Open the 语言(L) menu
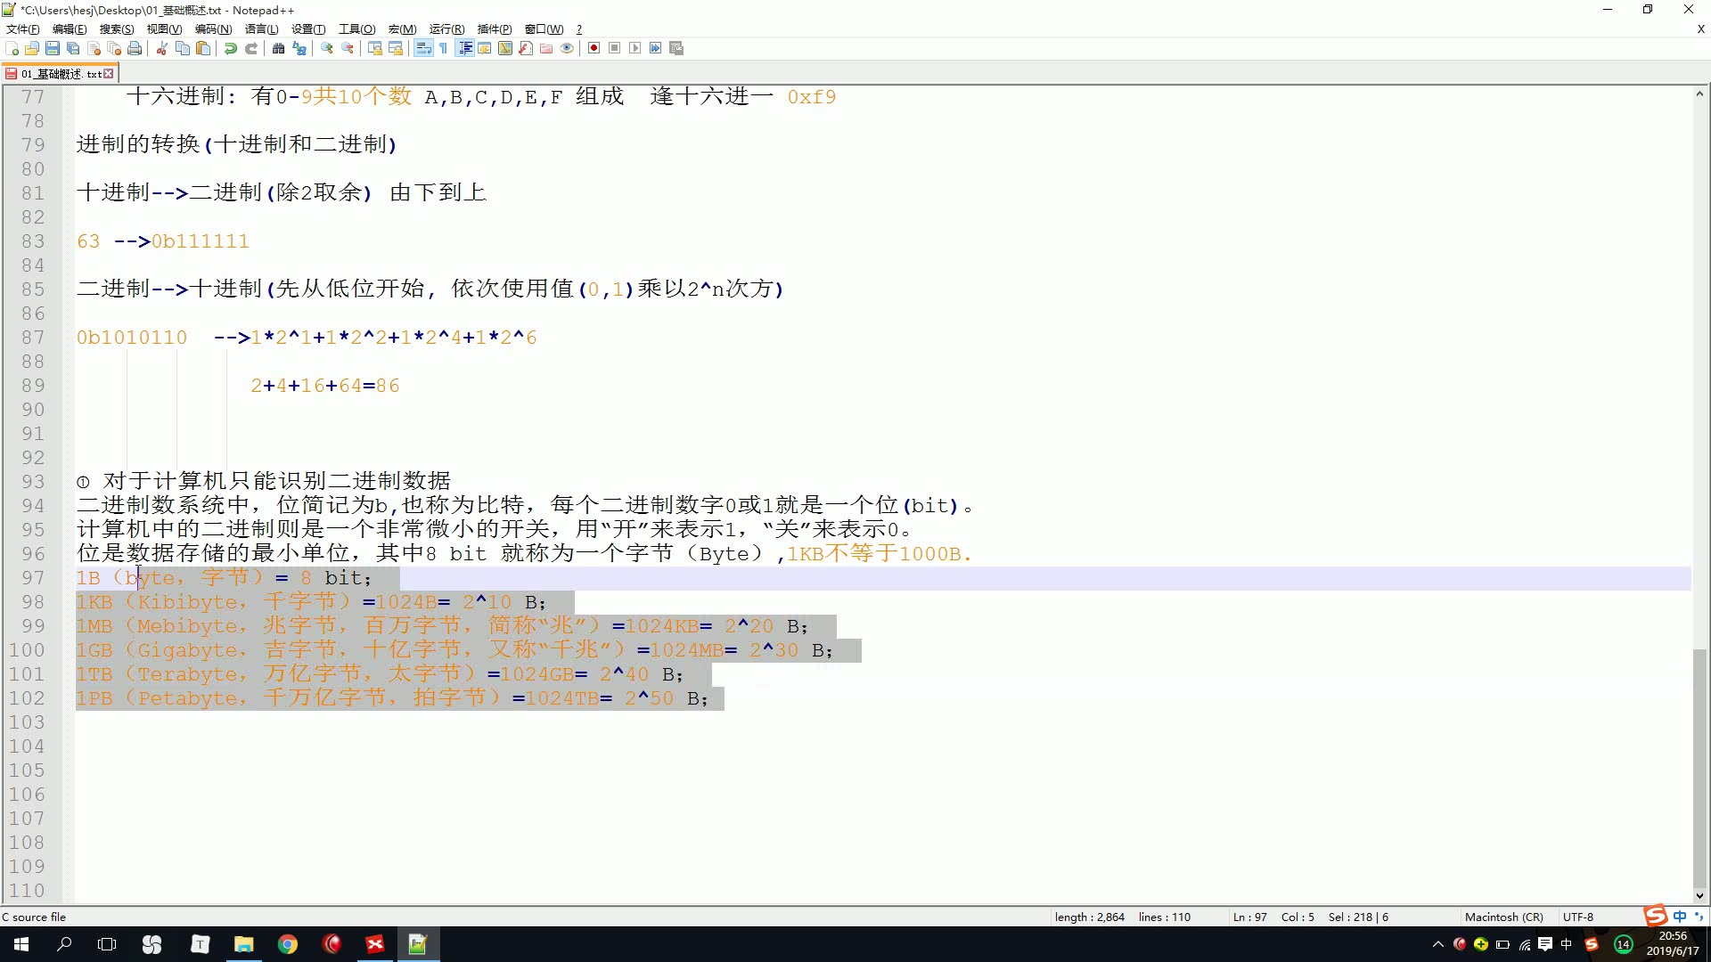The width and height of the screenshot is (1711, 962). [x=260, y=29]
